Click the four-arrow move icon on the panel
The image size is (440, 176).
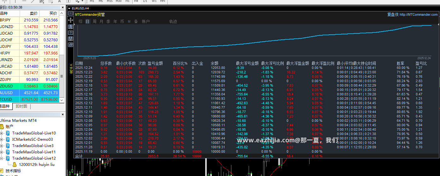point(71,20)
